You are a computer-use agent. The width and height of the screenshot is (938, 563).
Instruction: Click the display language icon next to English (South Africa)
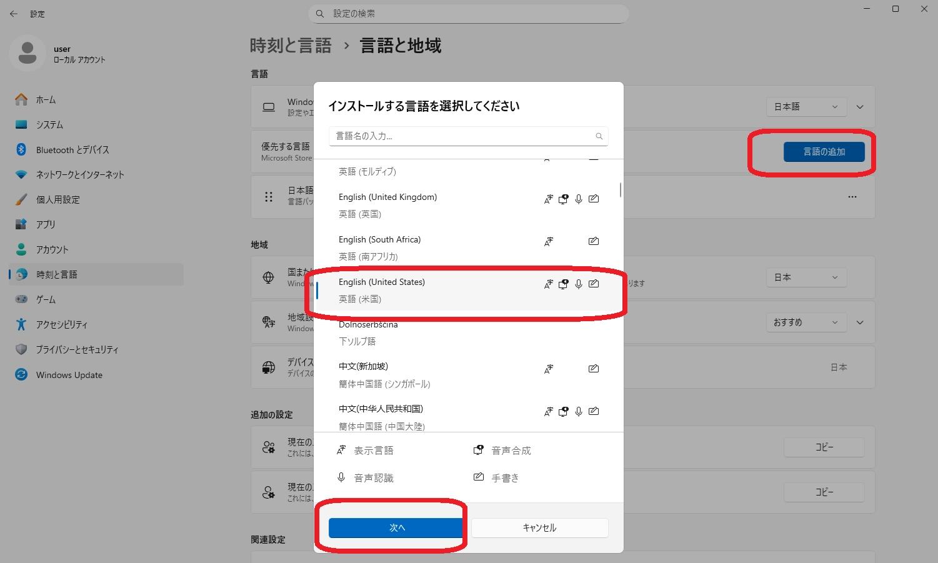click(548, 241)
